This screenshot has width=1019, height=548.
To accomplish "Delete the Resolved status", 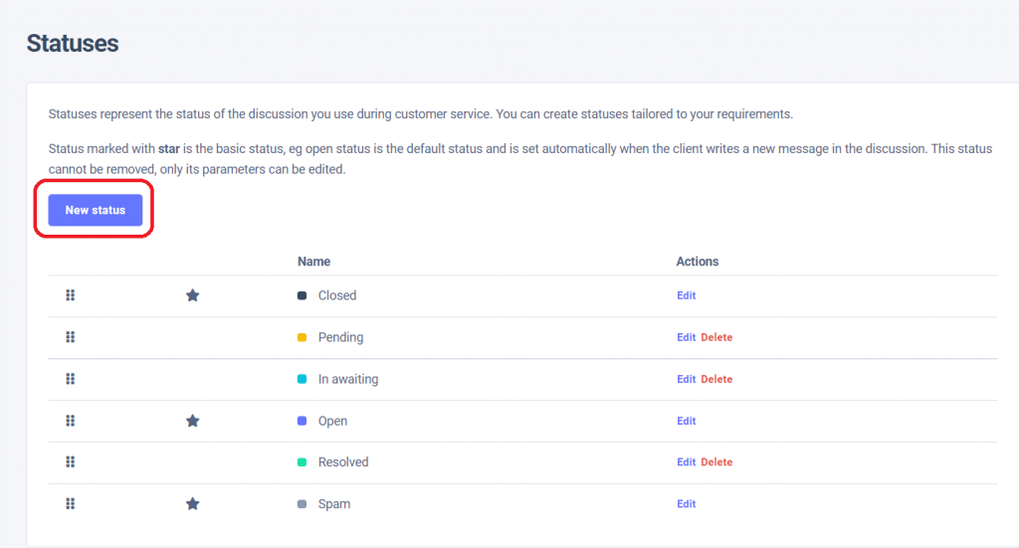I will click(x=716, y=462).
